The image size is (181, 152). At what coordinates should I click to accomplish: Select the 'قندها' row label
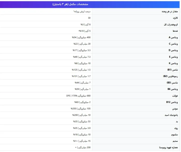coord(175,31)
